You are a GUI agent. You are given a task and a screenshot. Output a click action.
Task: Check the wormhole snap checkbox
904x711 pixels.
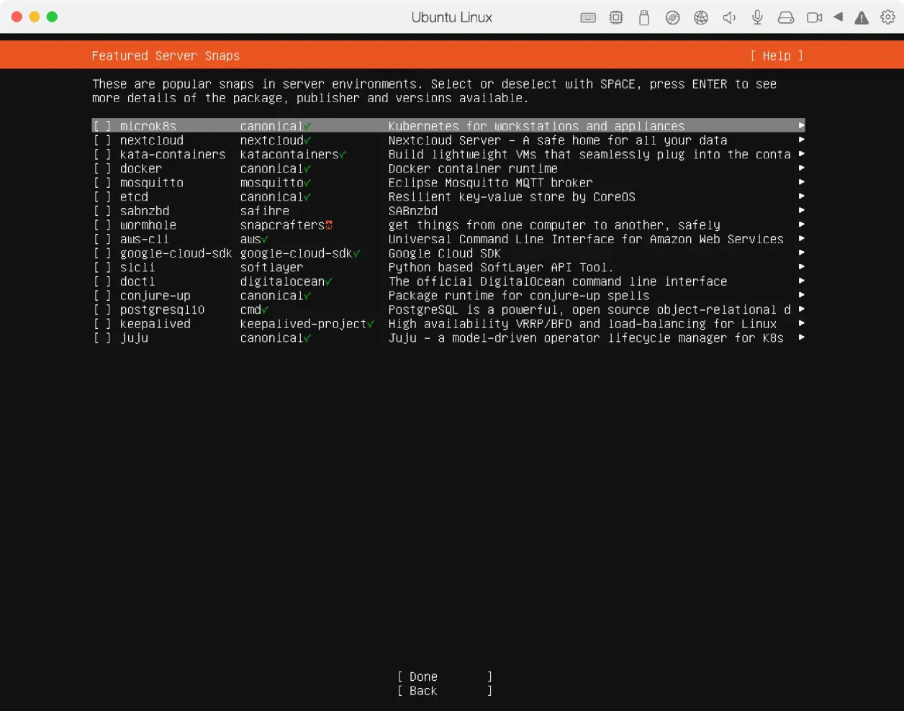coord(102,225)
